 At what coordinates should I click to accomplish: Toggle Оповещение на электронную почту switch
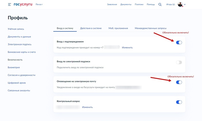tap(179, 82)
